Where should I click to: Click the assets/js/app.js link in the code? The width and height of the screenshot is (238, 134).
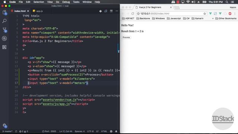coord(56,104)
